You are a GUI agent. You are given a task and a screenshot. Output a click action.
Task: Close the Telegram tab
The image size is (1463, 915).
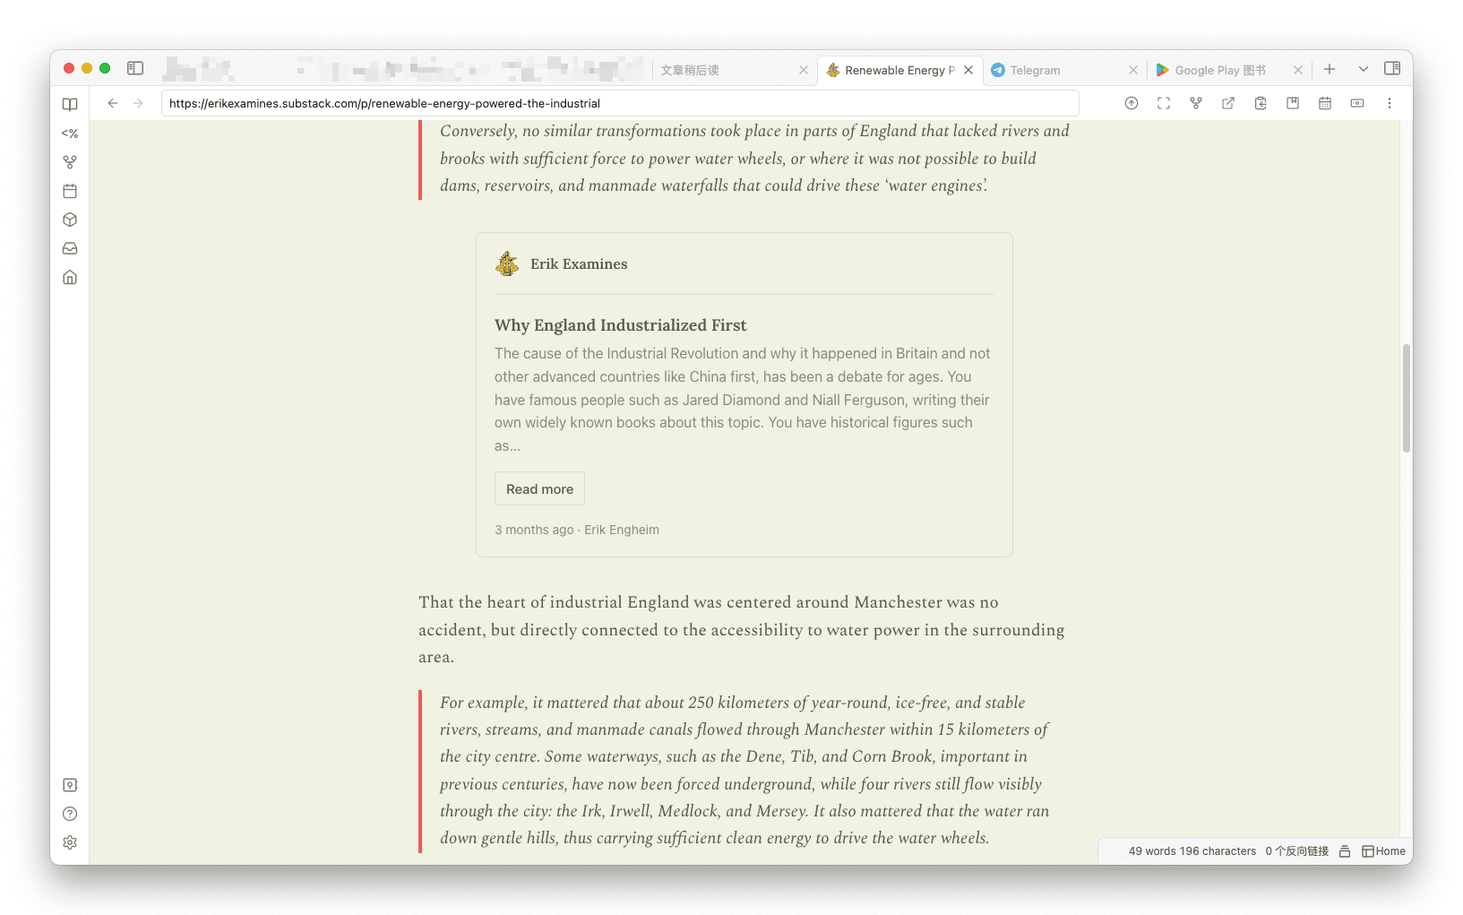pyautogui.click(x=1133, y=70)
